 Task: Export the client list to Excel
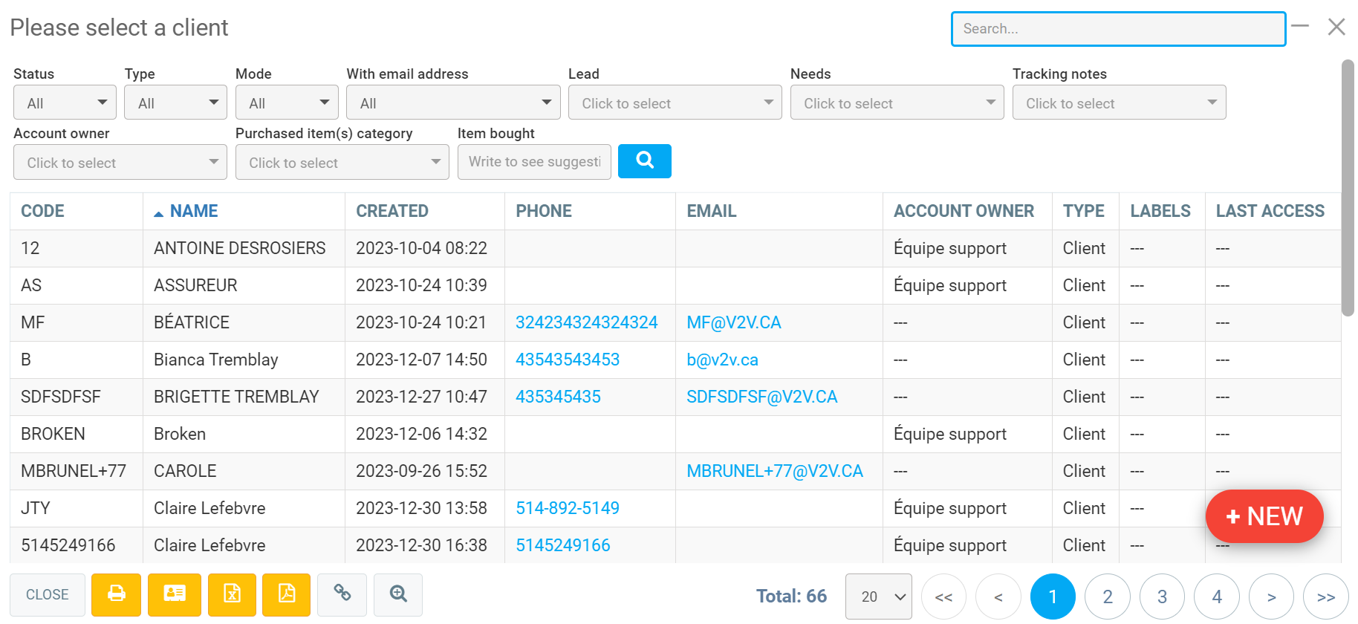232,595
